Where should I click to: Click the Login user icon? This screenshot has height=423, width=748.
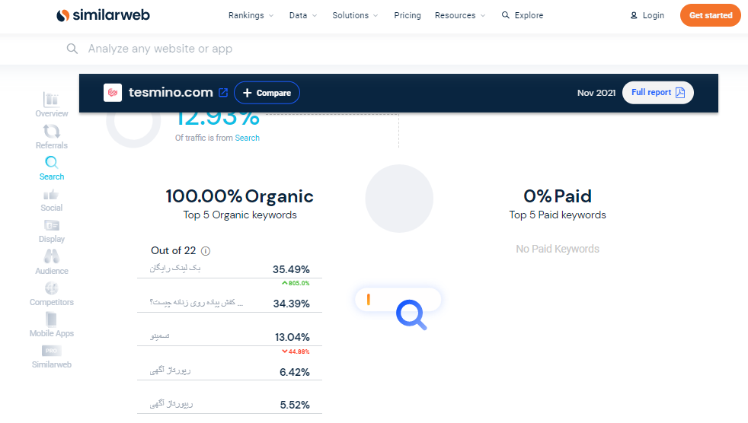(x=634, y=15)
